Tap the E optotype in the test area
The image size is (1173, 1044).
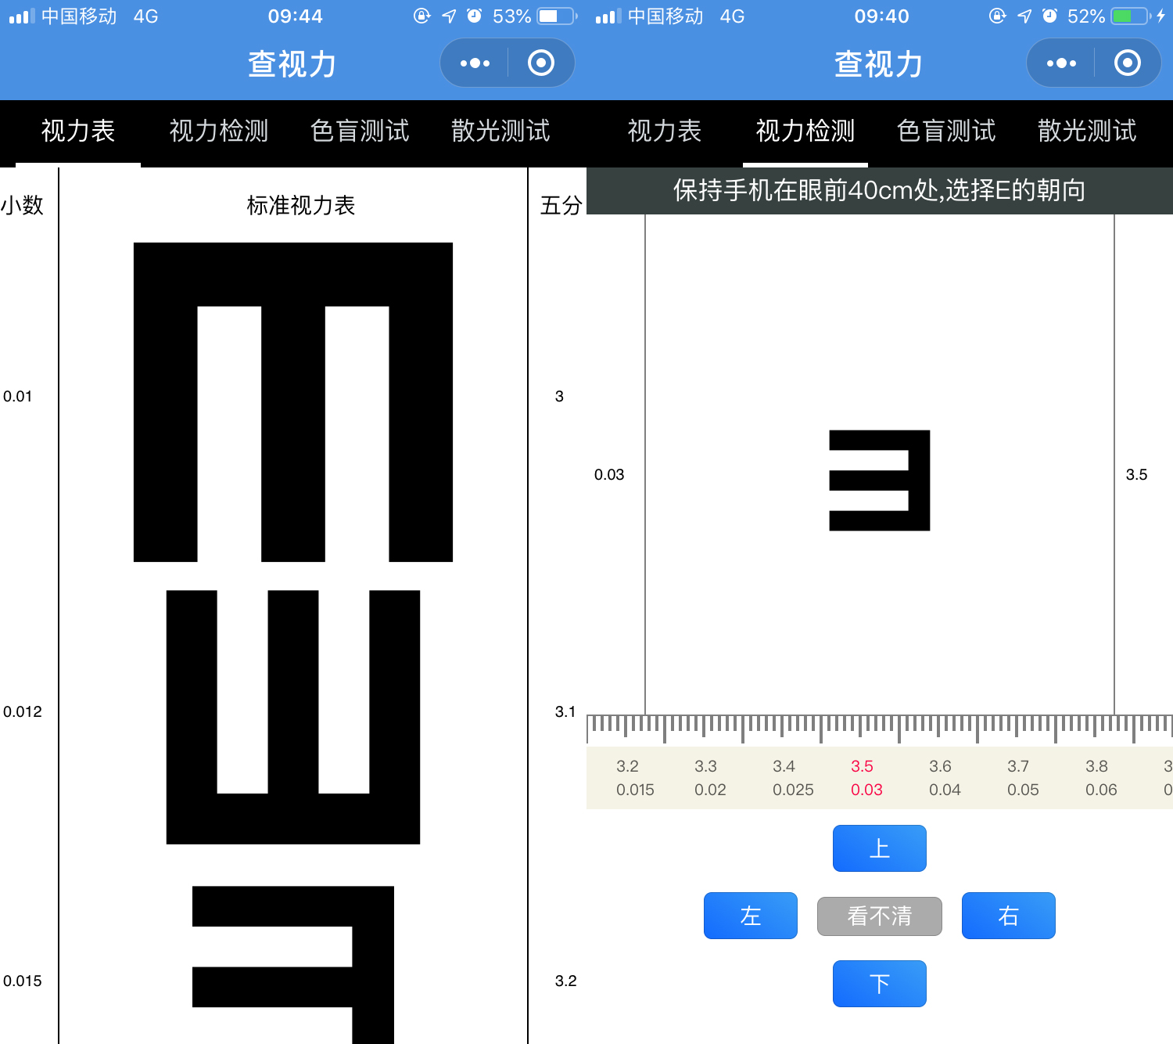(880, 481)
